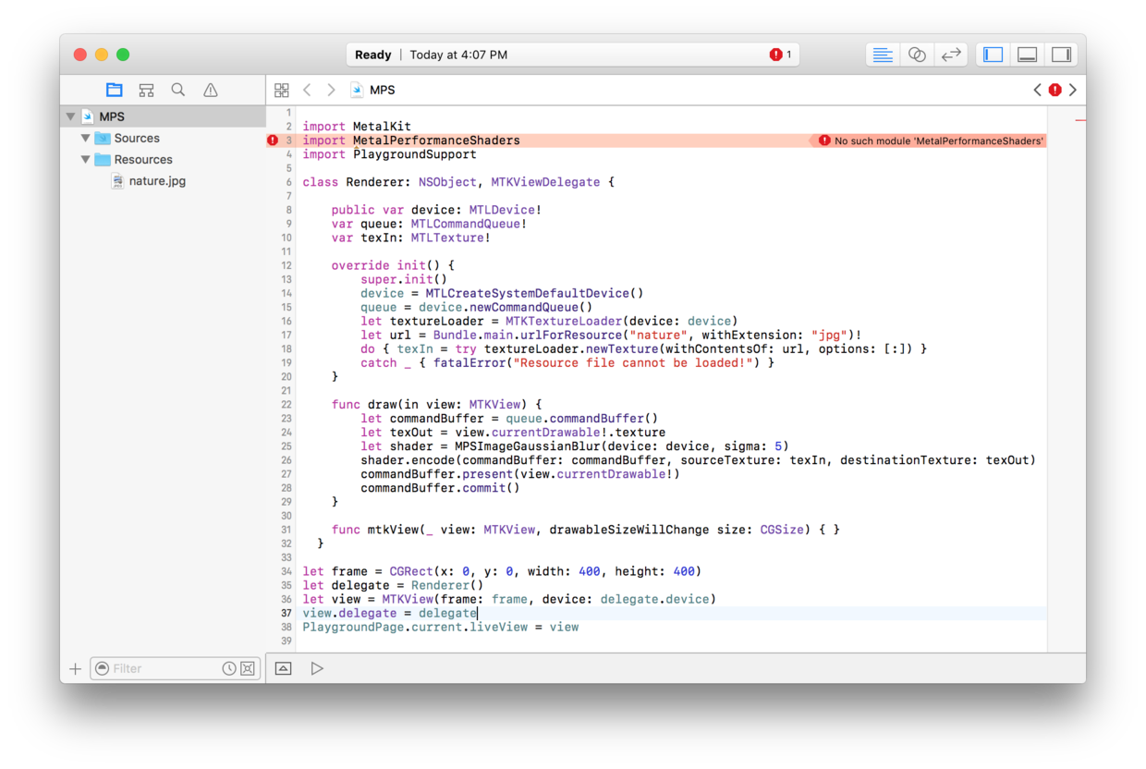Open the Version editor arrows button

(951, 55)
